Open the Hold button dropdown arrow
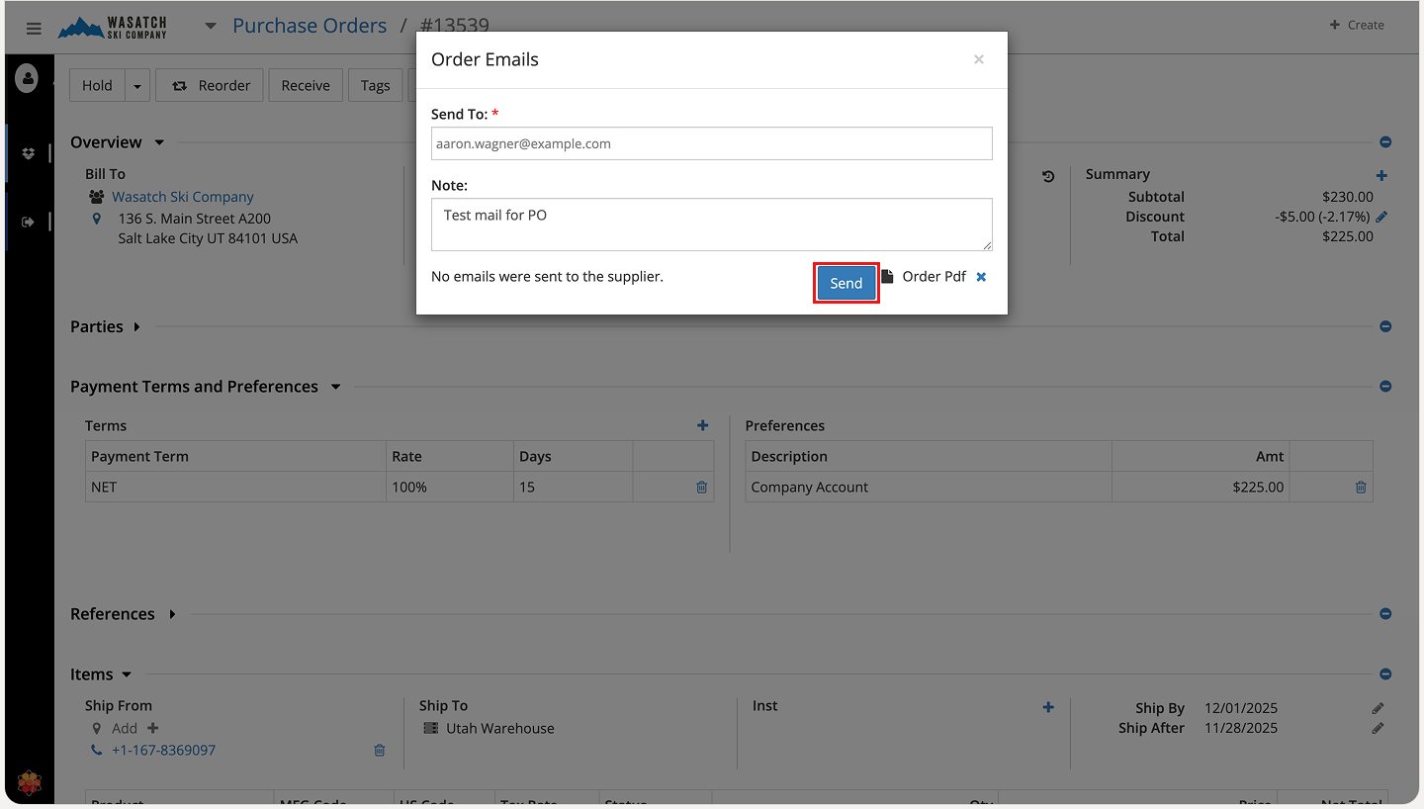Viewport: 1424px width, 809px height. [137, 86]
